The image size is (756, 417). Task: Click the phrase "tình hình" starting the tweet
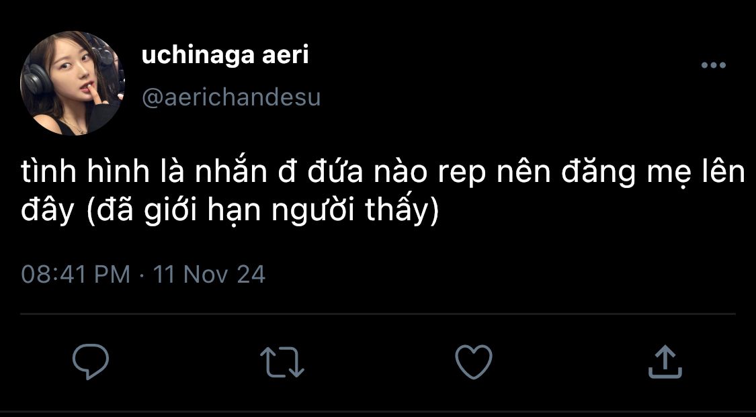(85, 174)
